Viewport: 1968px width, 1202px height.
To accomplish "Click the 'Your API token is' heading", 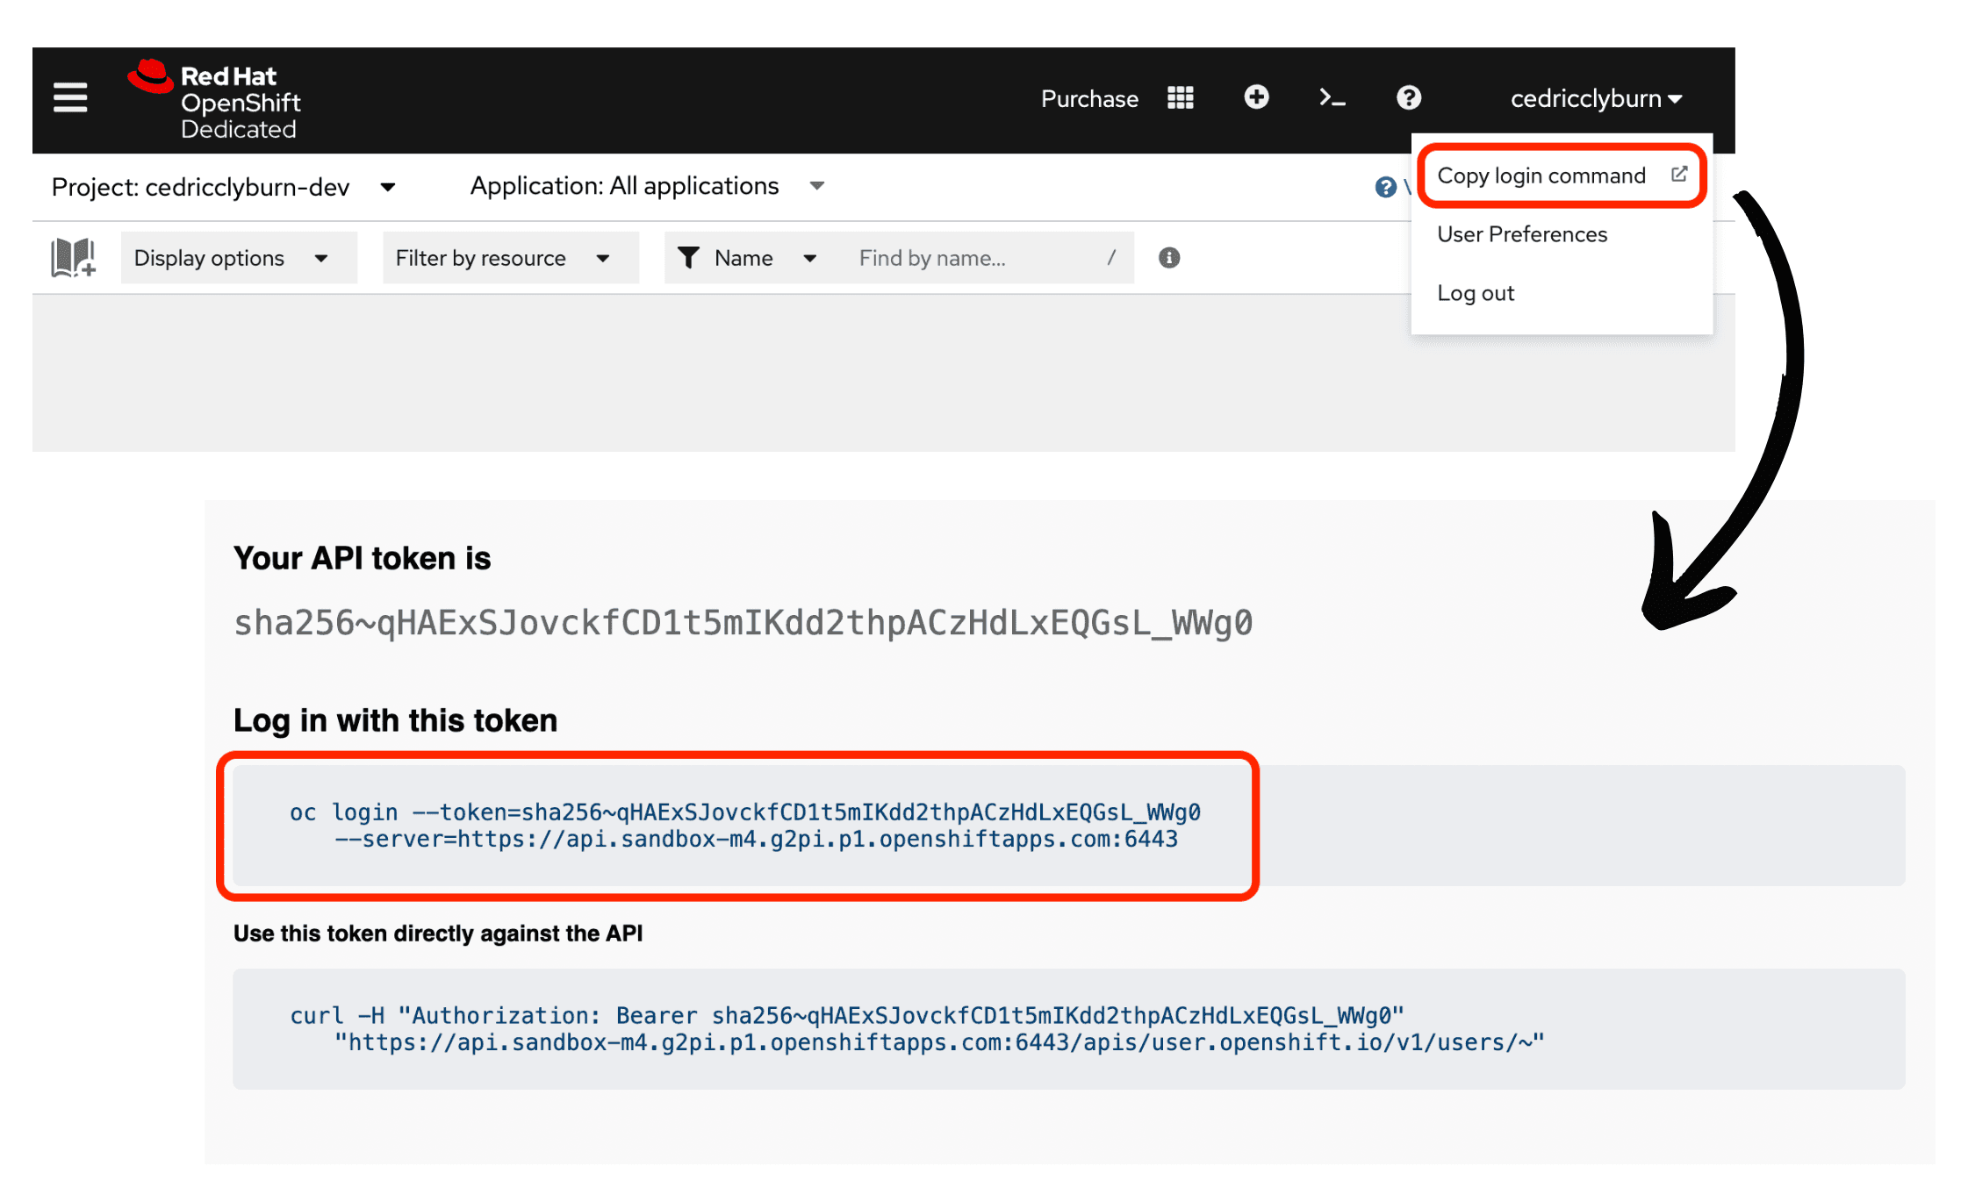I will coord(362,558).
